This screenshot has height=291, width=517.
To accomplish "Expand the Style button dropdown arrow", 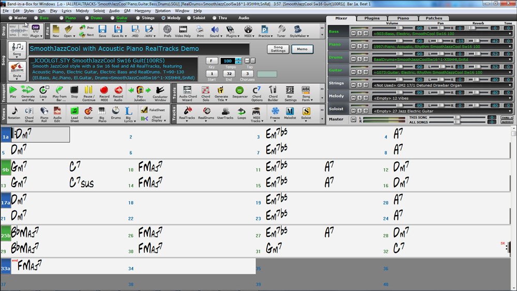I will point(17,79).
